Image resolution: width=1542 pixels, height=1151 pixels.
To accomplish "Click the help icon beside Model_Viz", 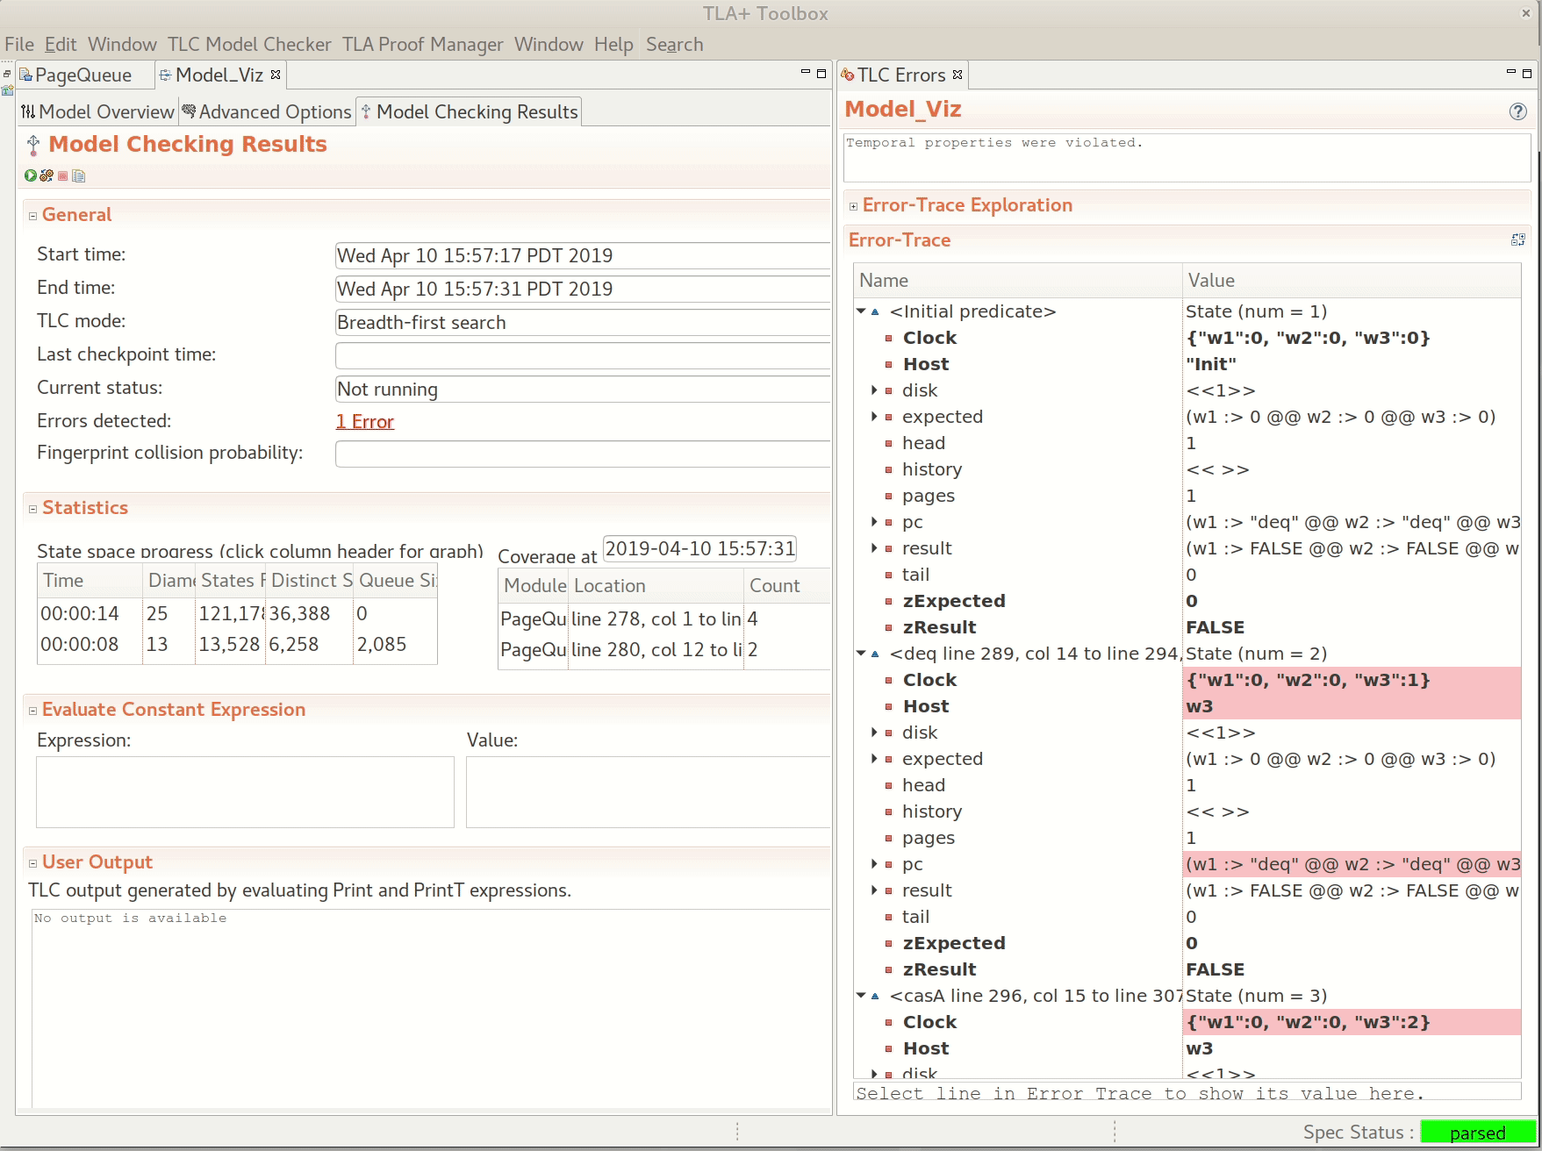I will click(x=1517, y=111).
